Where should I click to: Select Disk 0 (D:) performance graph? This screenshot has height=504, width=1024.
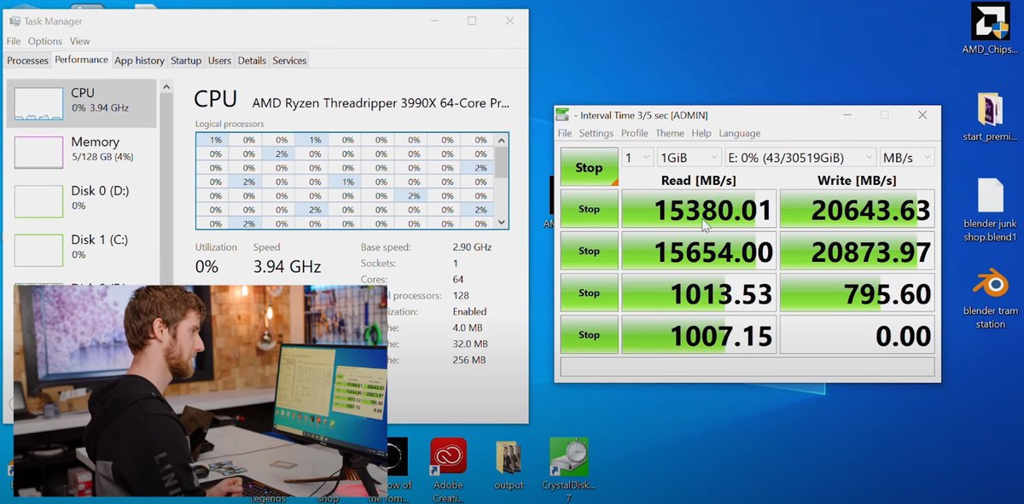click(81, 198)
